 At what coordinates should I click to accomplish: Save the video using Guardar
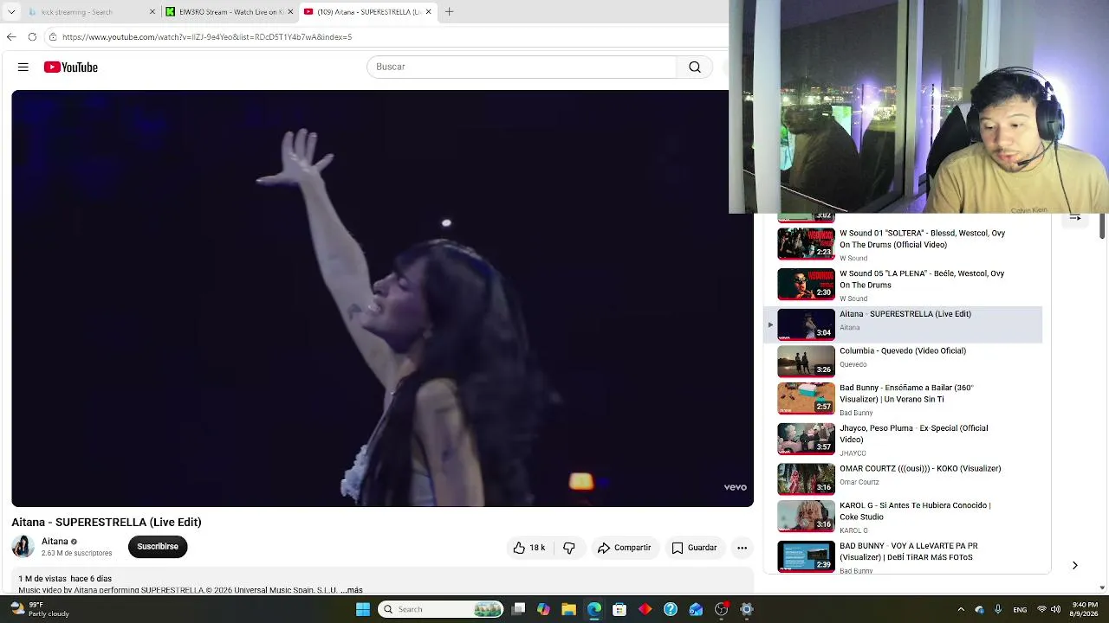[694, 548]
